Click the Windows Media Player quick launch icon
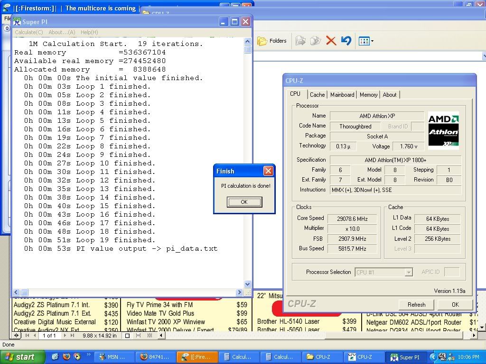Image resolution: width=486 pixels, height=364 pixels. pyautogui.click(x=78, y=357)
